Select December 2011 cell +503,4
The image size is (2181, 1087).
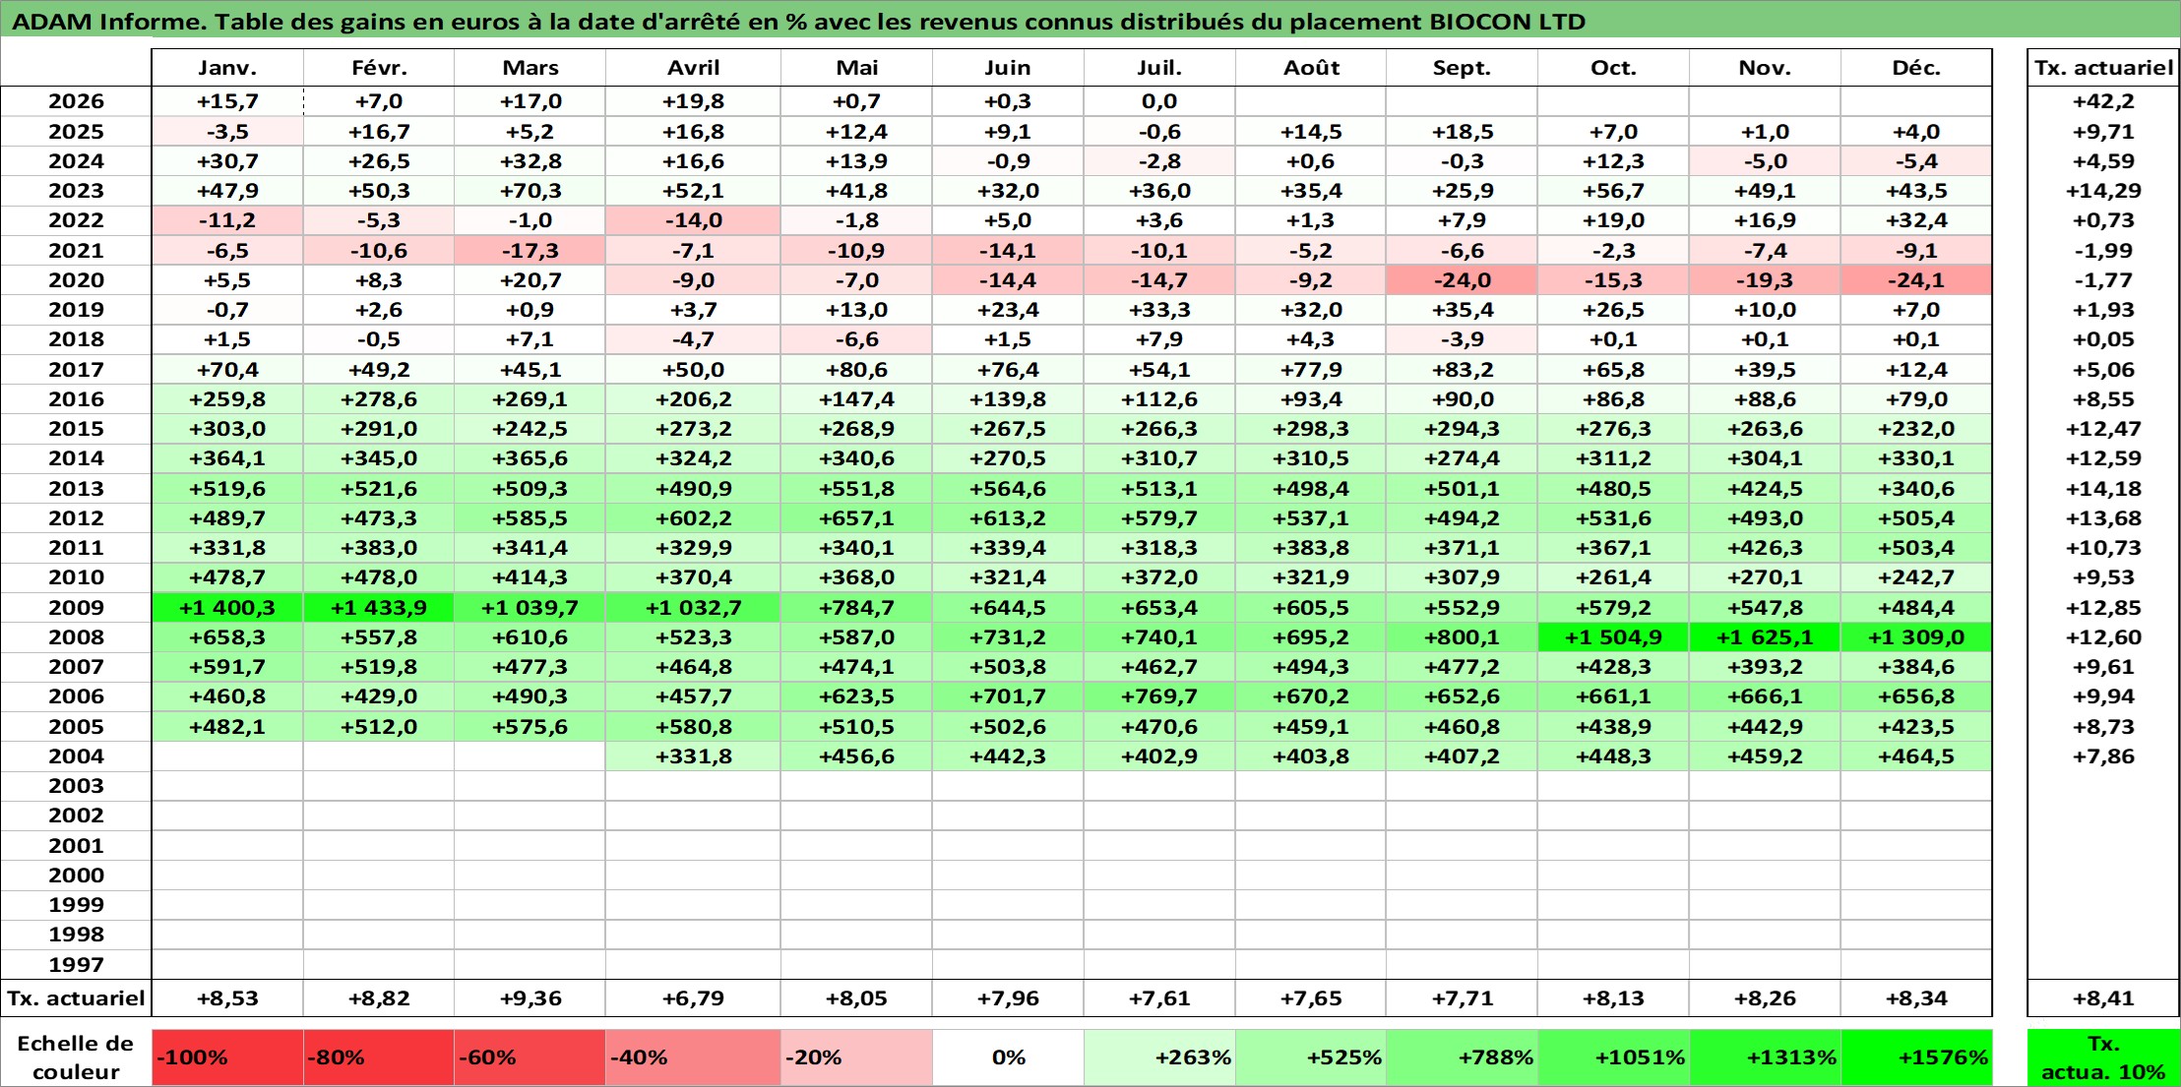pyautogui.click(x=1916, y=548)
